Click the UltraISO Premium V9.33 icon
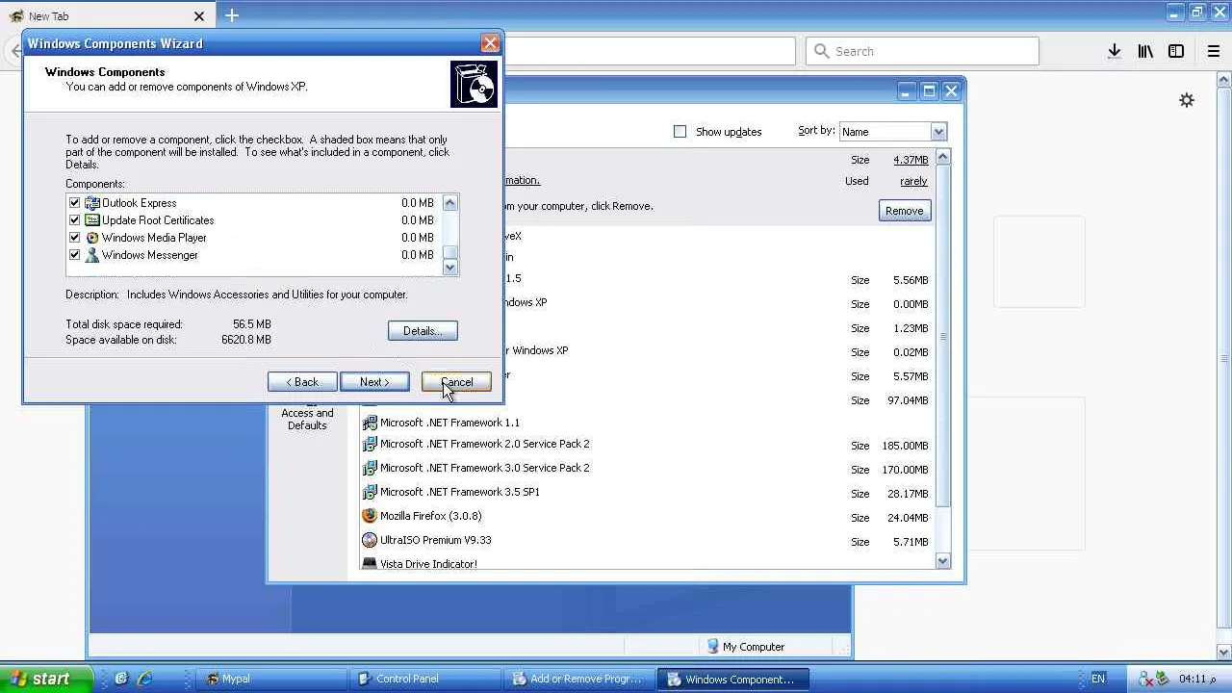The height and width of the screenshot is (693, 1232). (370, 540)
